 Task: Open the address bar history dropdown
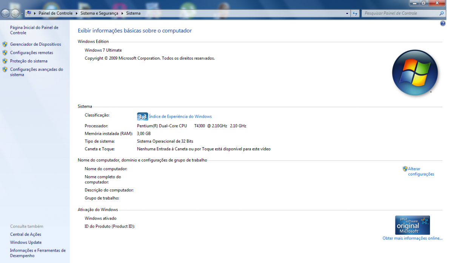click(347, 13)
